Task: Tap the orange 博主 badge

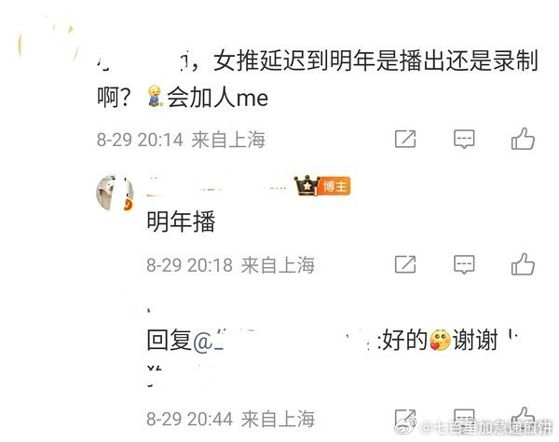Action: (x=334, y=186)
